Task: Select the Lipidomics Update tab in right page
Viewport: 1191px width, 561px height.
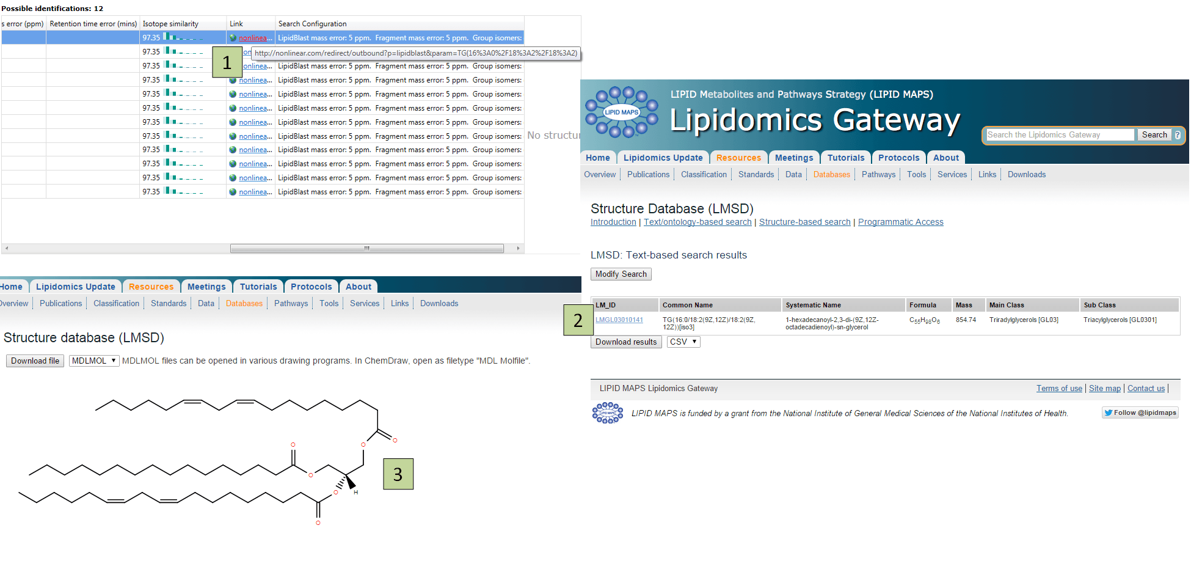Action: [x=663, y=158]
